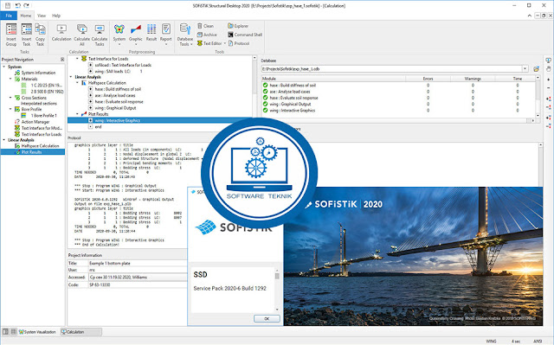Switch to the System Visualization tab
The height and width of the screenshot is (345, 554).
[x=38, y=331]
